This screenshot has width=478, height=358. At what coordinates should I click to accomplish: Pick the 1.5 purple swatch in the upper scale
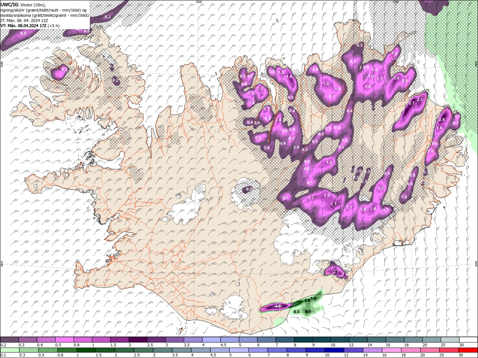119,339
